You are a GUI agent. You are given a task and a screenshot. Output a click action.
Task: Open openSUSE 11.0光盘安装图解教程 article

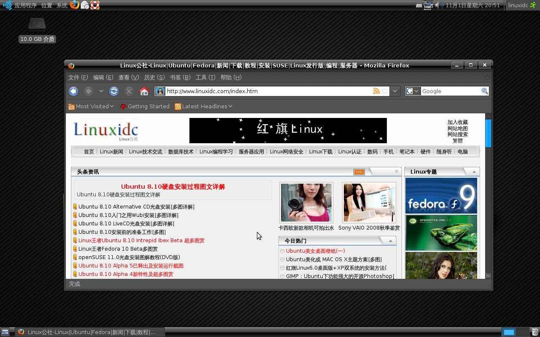coord(129,257)
